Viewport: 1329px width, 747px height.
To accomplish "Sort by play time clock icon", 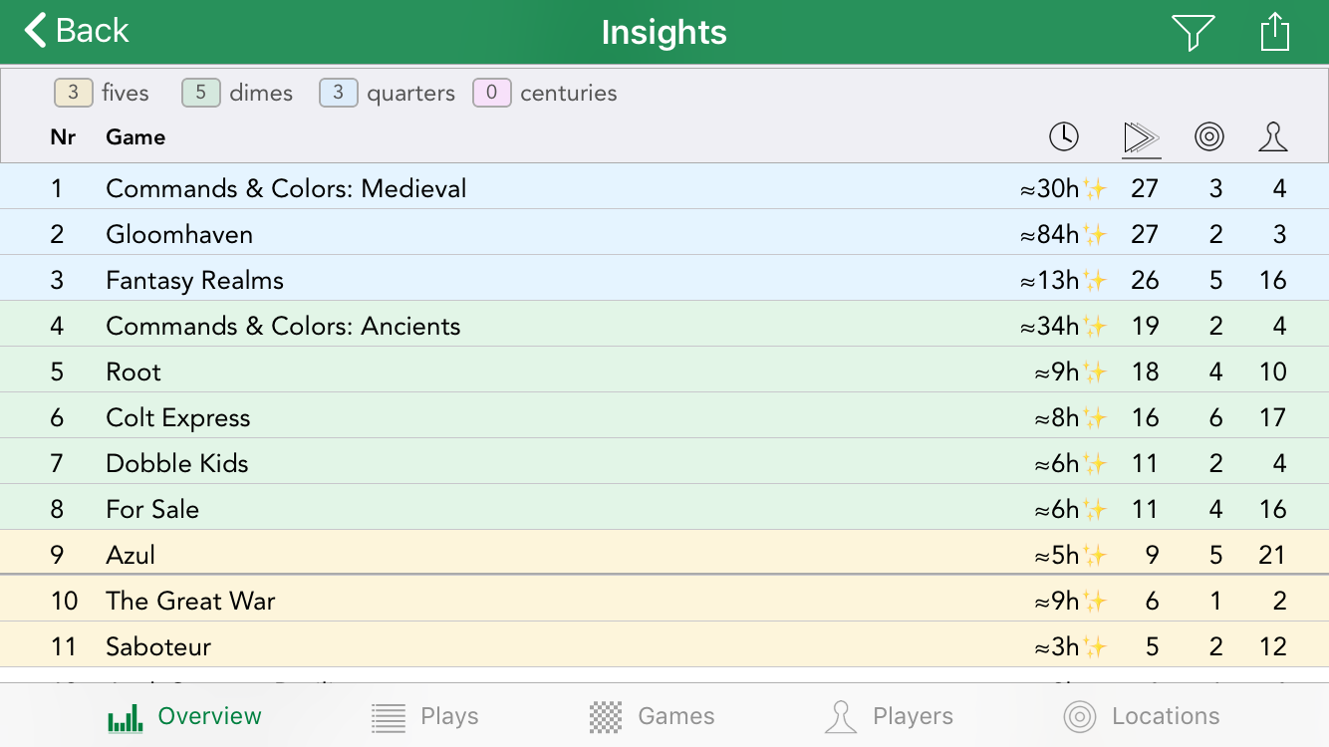I will (1064, 136).
